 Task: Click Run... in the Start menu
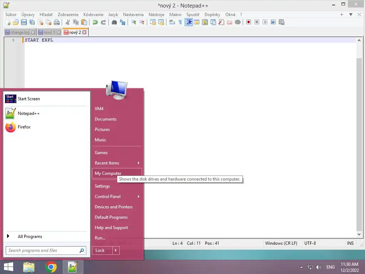pos(100,238)
